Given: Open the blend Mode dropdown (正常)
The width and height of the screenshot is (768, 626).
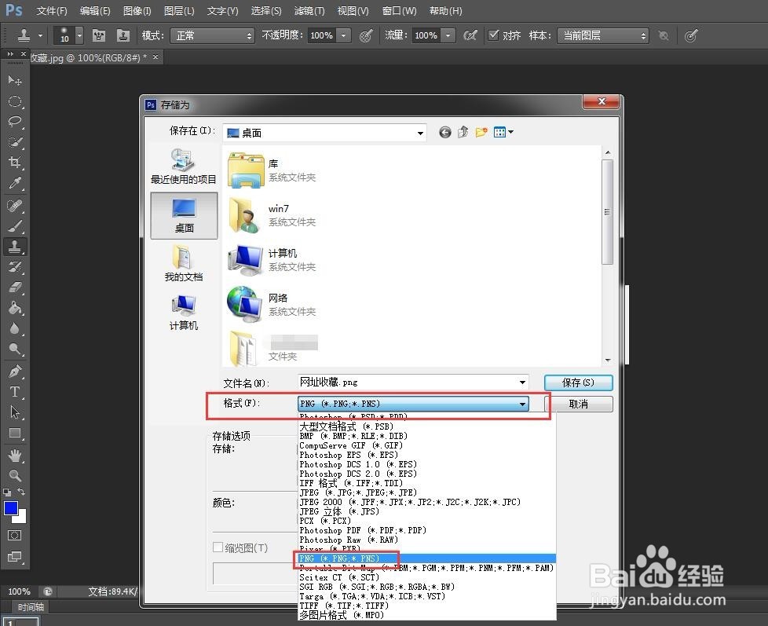Looking at the screenshot, I should [x=212, y=36].
